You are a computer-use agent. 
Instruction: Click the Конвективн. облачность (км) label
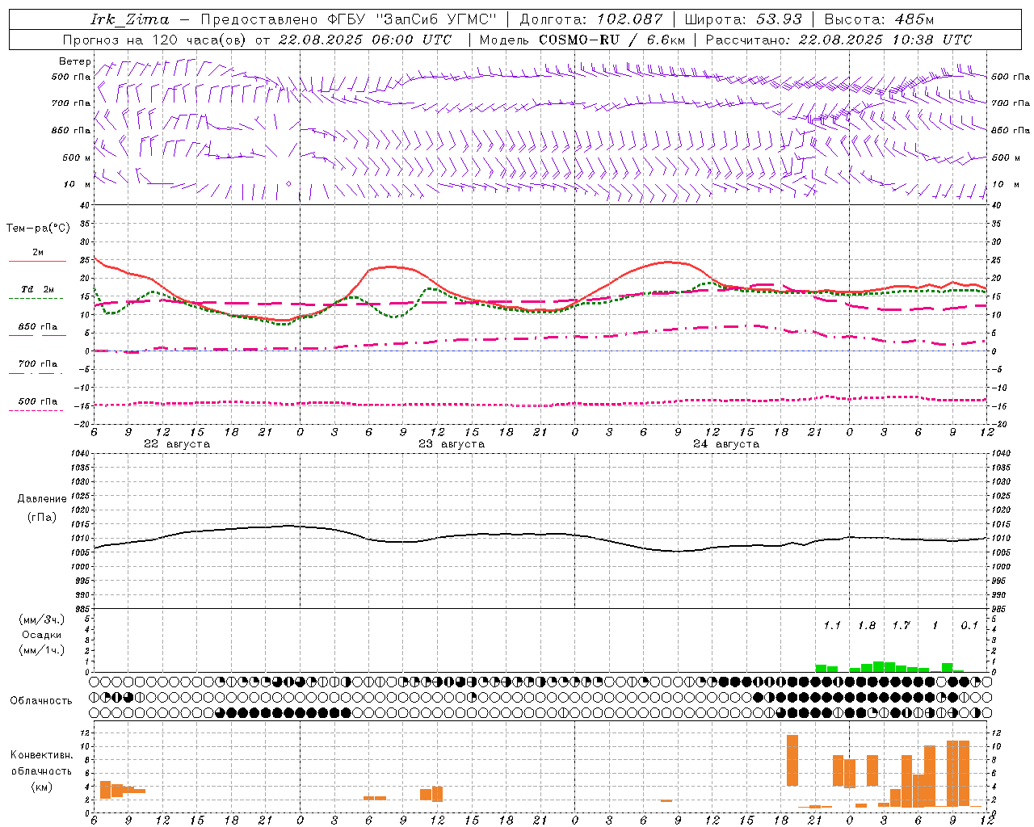pyautogui.click(x=41, y=770)
